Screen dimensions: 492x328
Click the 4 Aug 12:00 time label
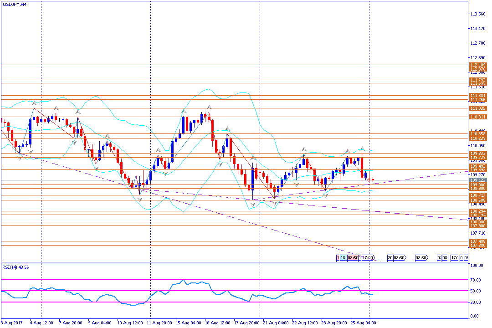[x=41, y=323]
